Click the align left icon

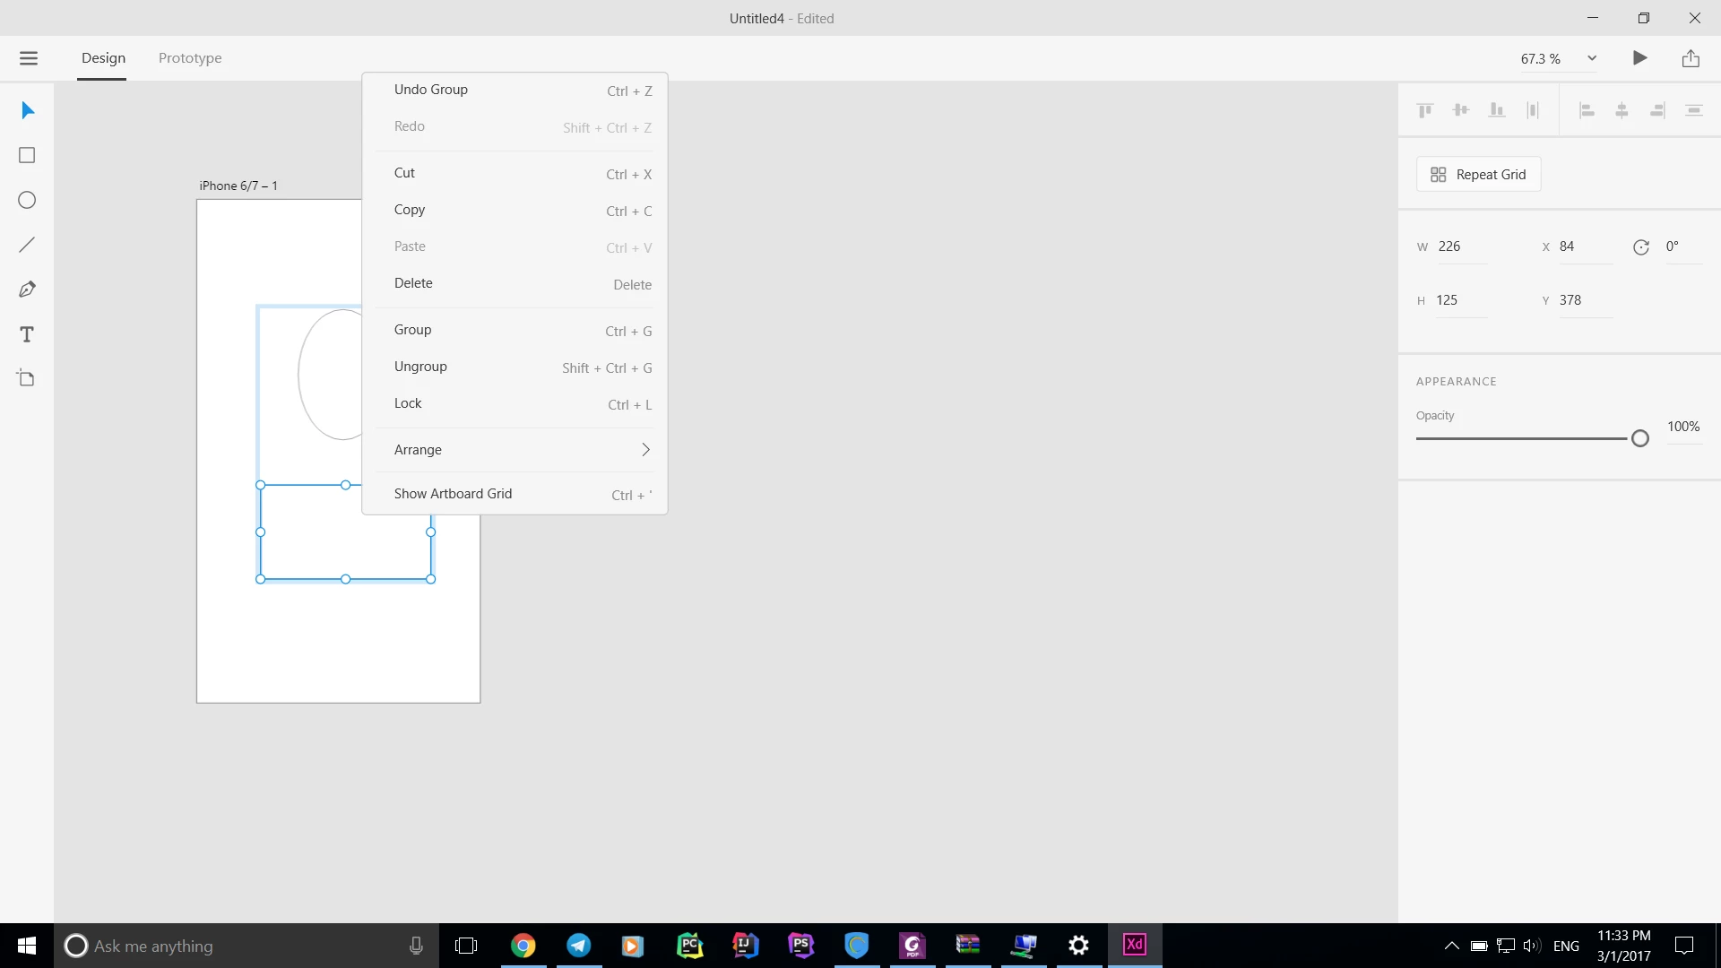pos(1587,110)
